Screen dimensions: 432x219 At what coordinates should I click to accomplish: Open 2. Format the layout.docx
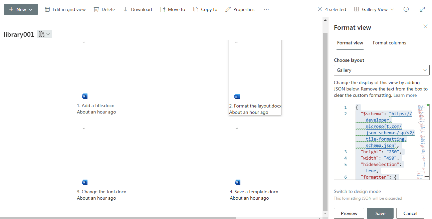pos(255,106)
